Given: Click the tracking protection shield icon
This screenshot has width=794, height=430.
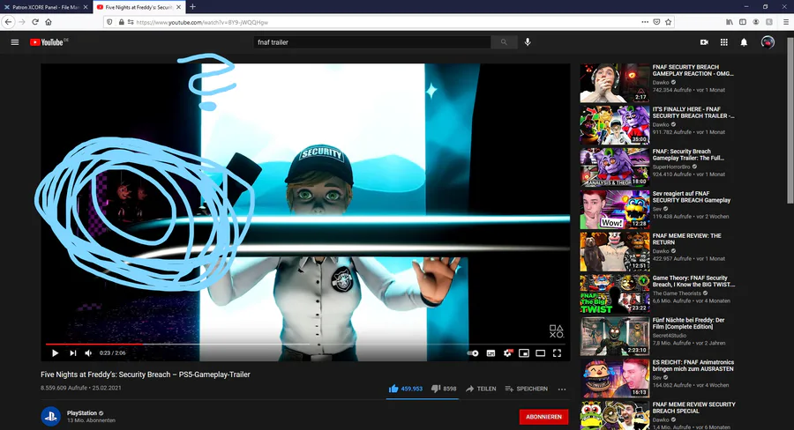Looking at the screenshot, I should click(109, 22).
